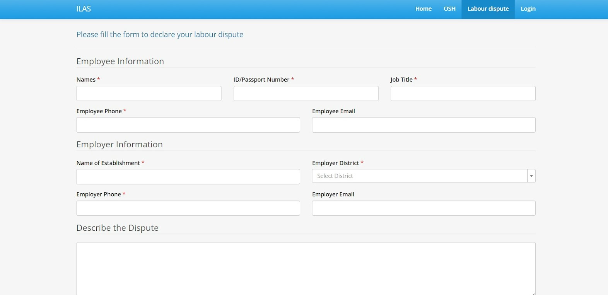This screenshot has width=608, height=295.
Task: Go to the Home menu item
Action: click(423, 9)
